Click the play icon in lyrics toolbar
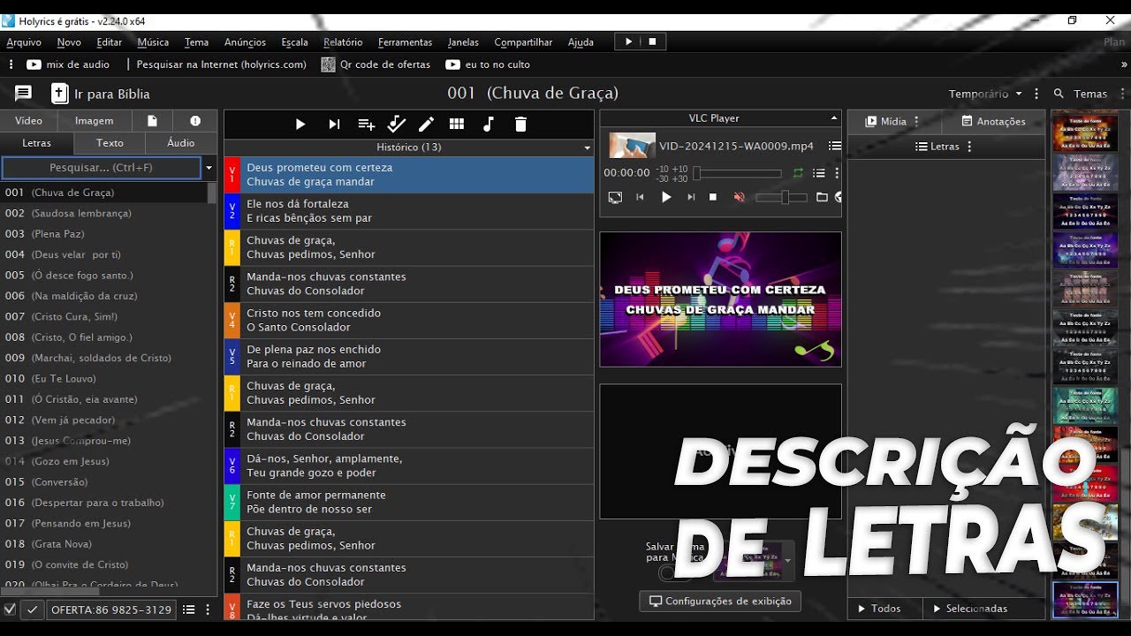 click(300, 125)
